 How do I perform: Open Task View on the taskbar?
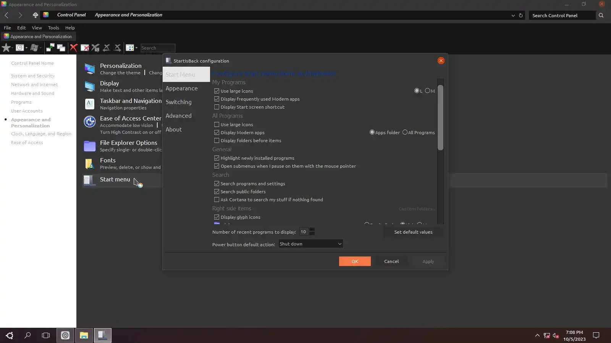(x=46, y=335)
